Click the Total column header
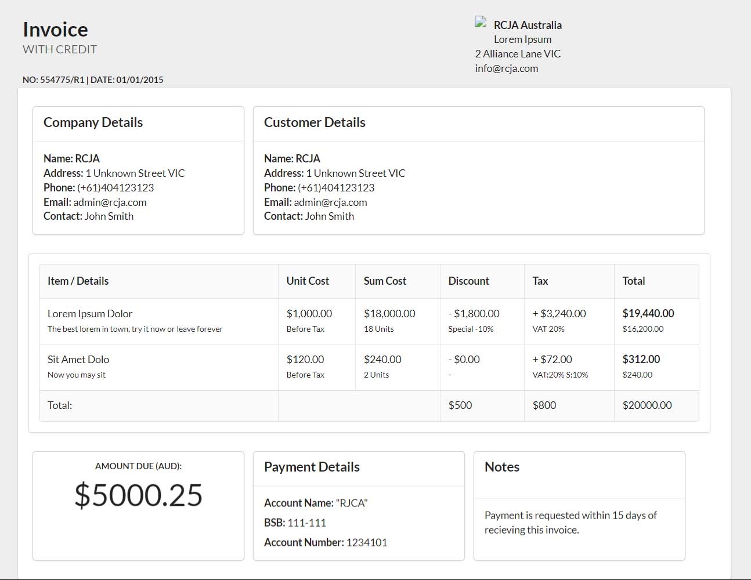 tap(633, 281)
